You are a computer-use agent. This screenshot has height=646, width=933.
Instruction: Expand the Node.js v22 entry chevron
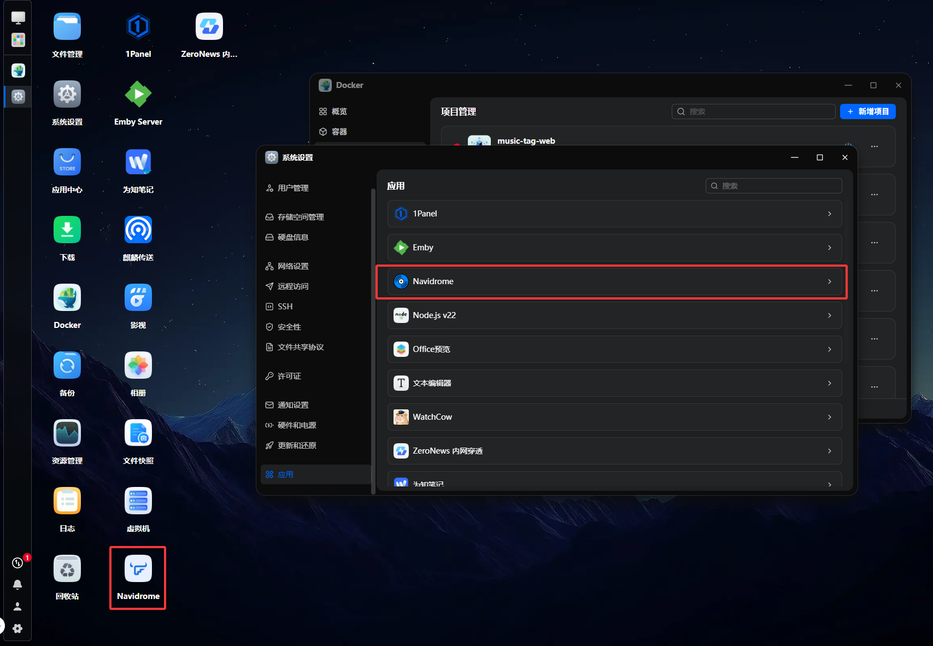(x=829, y=315)
